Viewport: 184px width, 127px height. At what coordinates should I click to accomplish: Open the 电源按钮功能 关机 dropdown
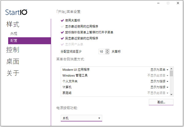(81, 118)
